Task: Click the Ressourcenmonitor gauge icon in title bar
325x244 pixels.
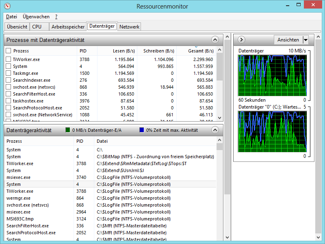Action: (x=7, y=6)
